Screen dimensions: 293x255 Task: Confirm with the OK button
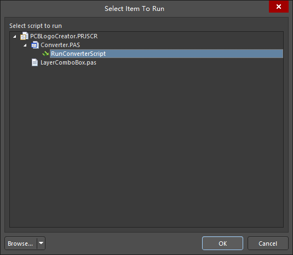coord(222,244)
